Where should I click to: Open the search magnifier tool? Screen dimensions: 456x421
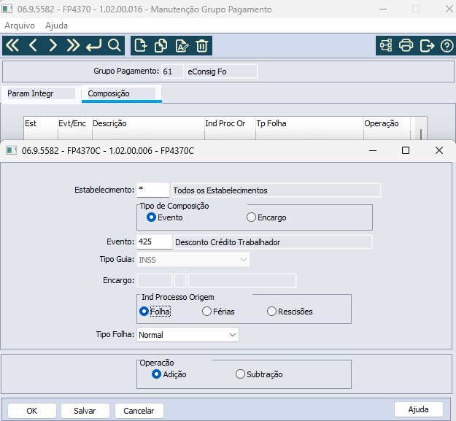(114, 45)
